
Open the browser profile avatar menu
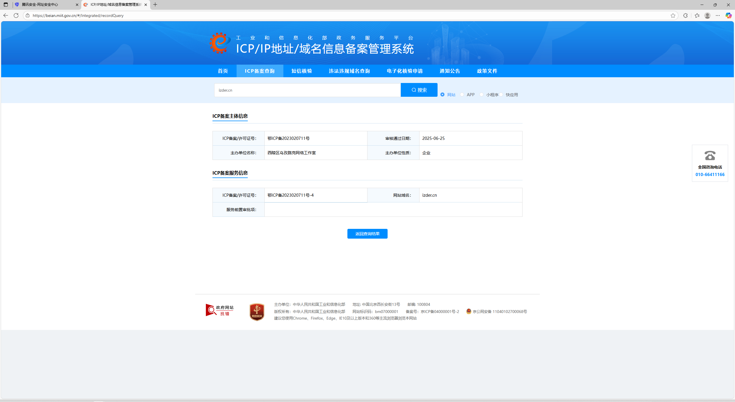(707, 16)
